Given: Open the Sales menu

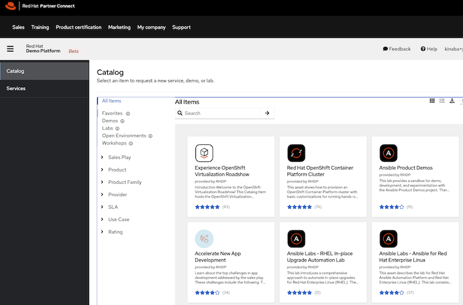Looking at the screenshot, I should 18,27.
